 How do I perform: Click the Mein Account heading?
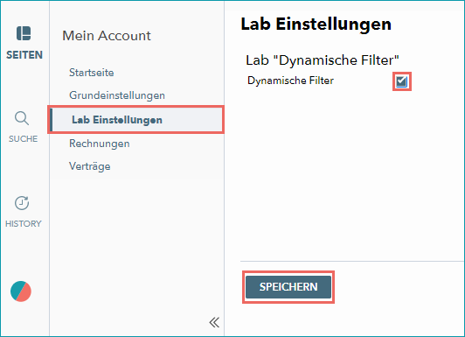[107, 36]
